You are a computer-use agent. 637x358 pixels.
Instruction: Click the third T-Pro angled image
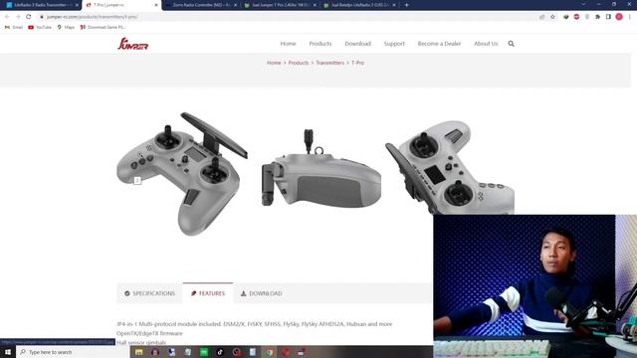pos(450,167)
